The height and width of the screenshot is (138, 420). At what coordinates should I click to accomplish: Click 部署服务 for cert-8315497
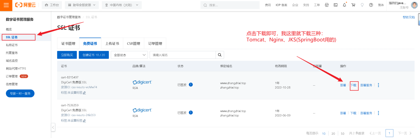tap(366, 85)
